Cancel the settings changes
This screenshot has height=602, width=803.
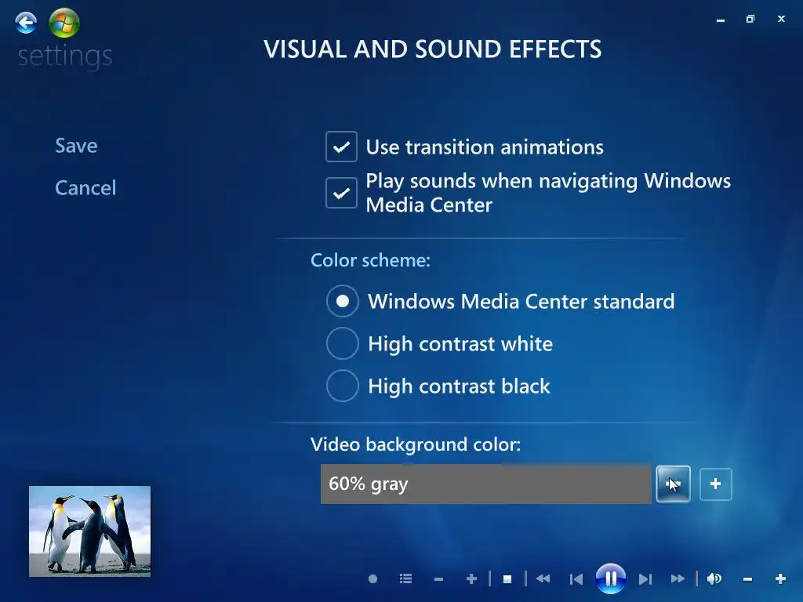pyautogui.click(x=85, y=188)
